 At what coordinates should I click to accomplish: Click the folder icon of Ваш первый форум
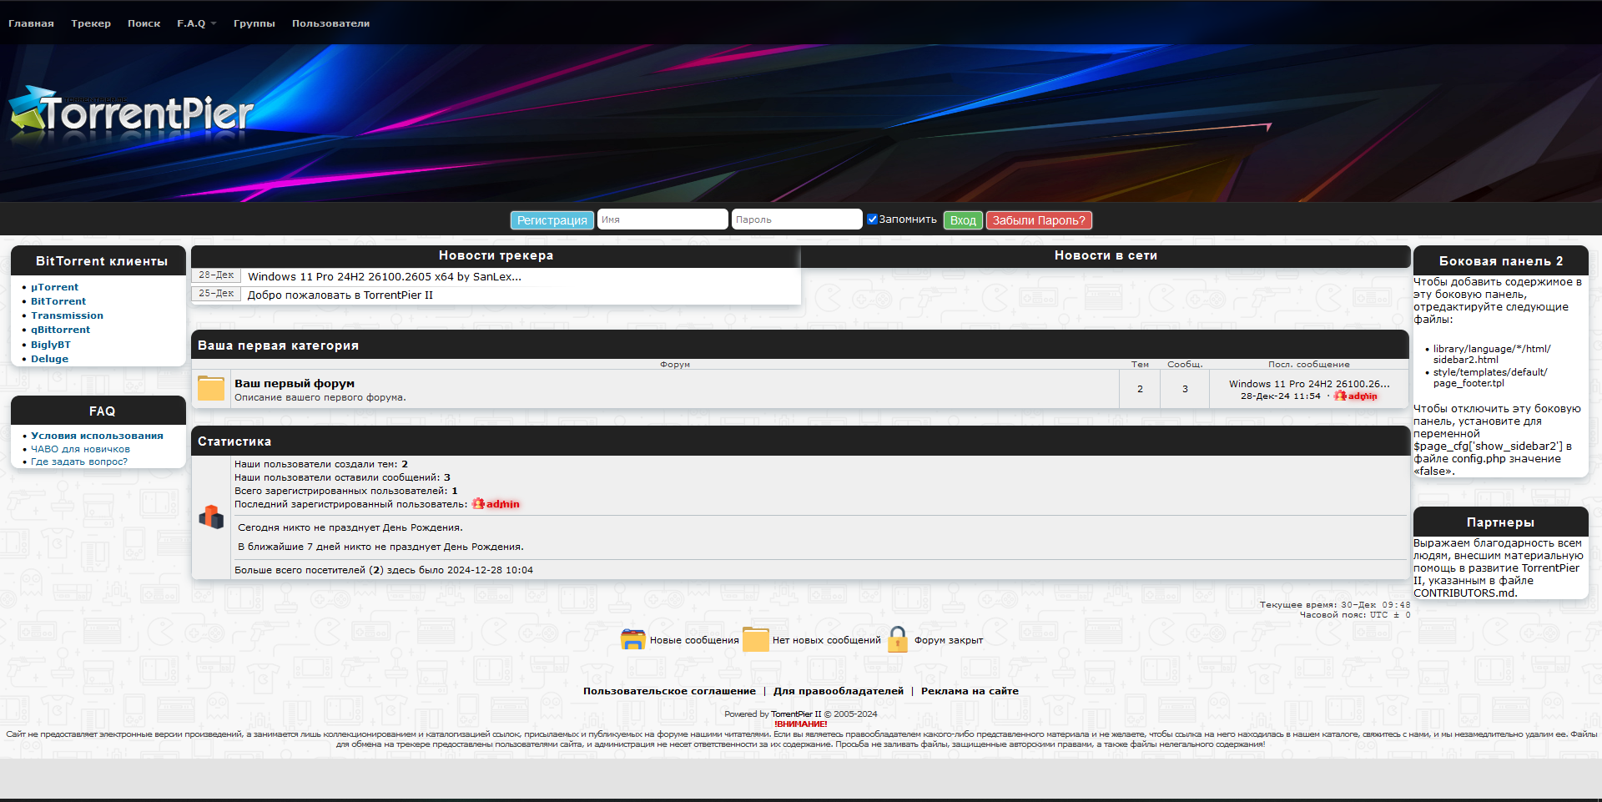[x=211, y=389]
